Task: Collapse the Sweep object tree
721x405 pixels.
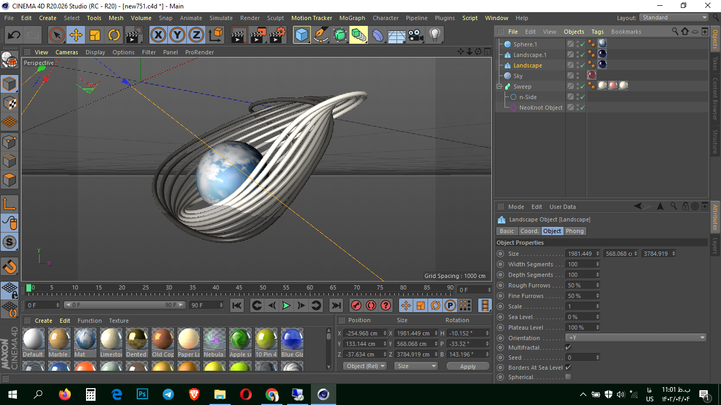Action: coord(499,86)
